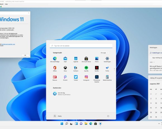Open the To Do app
Image resolution: width=162 pixels, height=129 pixels.
tap(107, 69)
